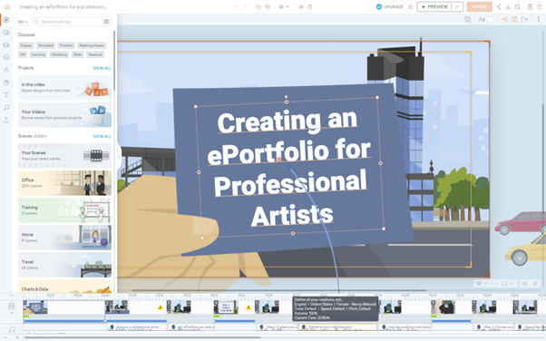Open video settings gear icon
Viewport: 546px width, 341px height.
tap(410, 6)
